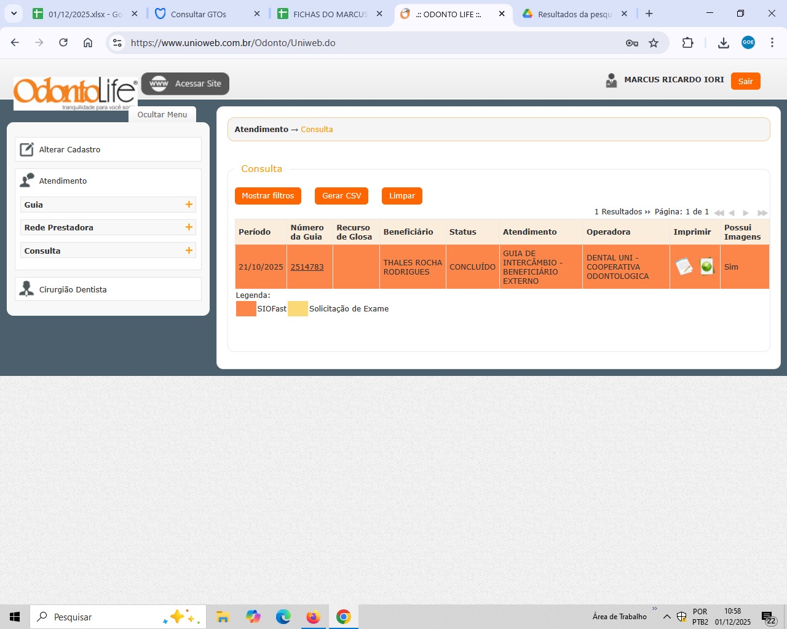787x629 pixels.
Task: Click the green-marked document icon in Imprimir
Action: [707, 267]
